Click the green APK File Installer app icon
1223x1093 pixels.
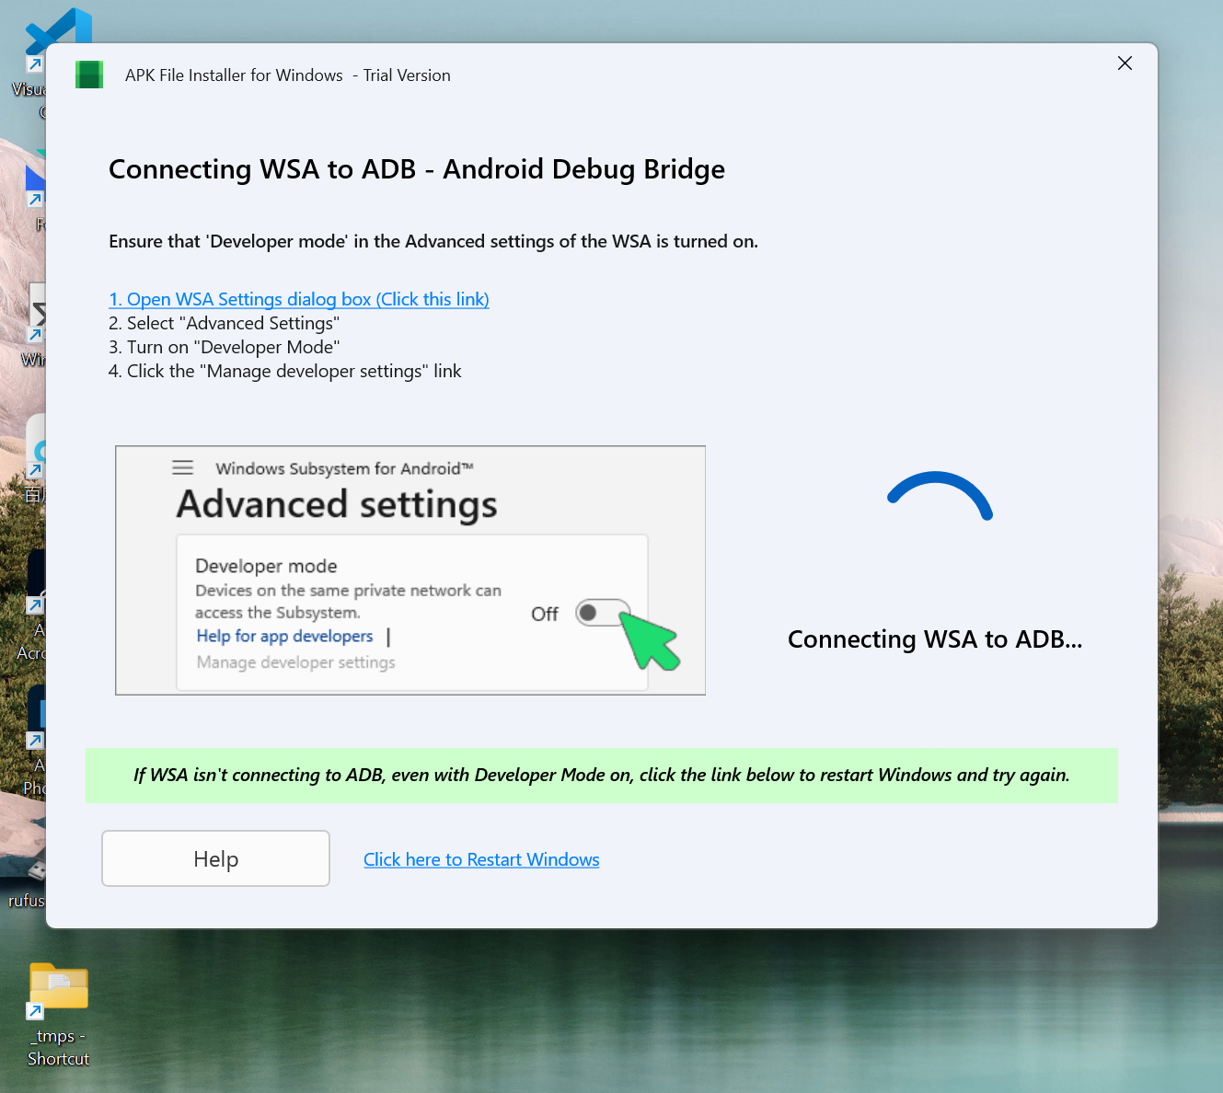click(x=89, y=75)
